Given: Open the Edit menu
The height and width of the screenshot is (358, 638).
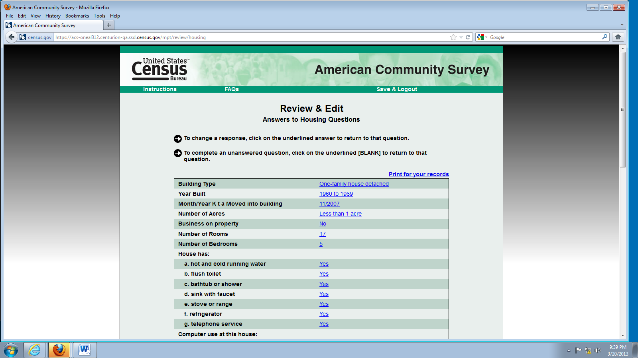Looking at the screenshot, I should (22, 16).
